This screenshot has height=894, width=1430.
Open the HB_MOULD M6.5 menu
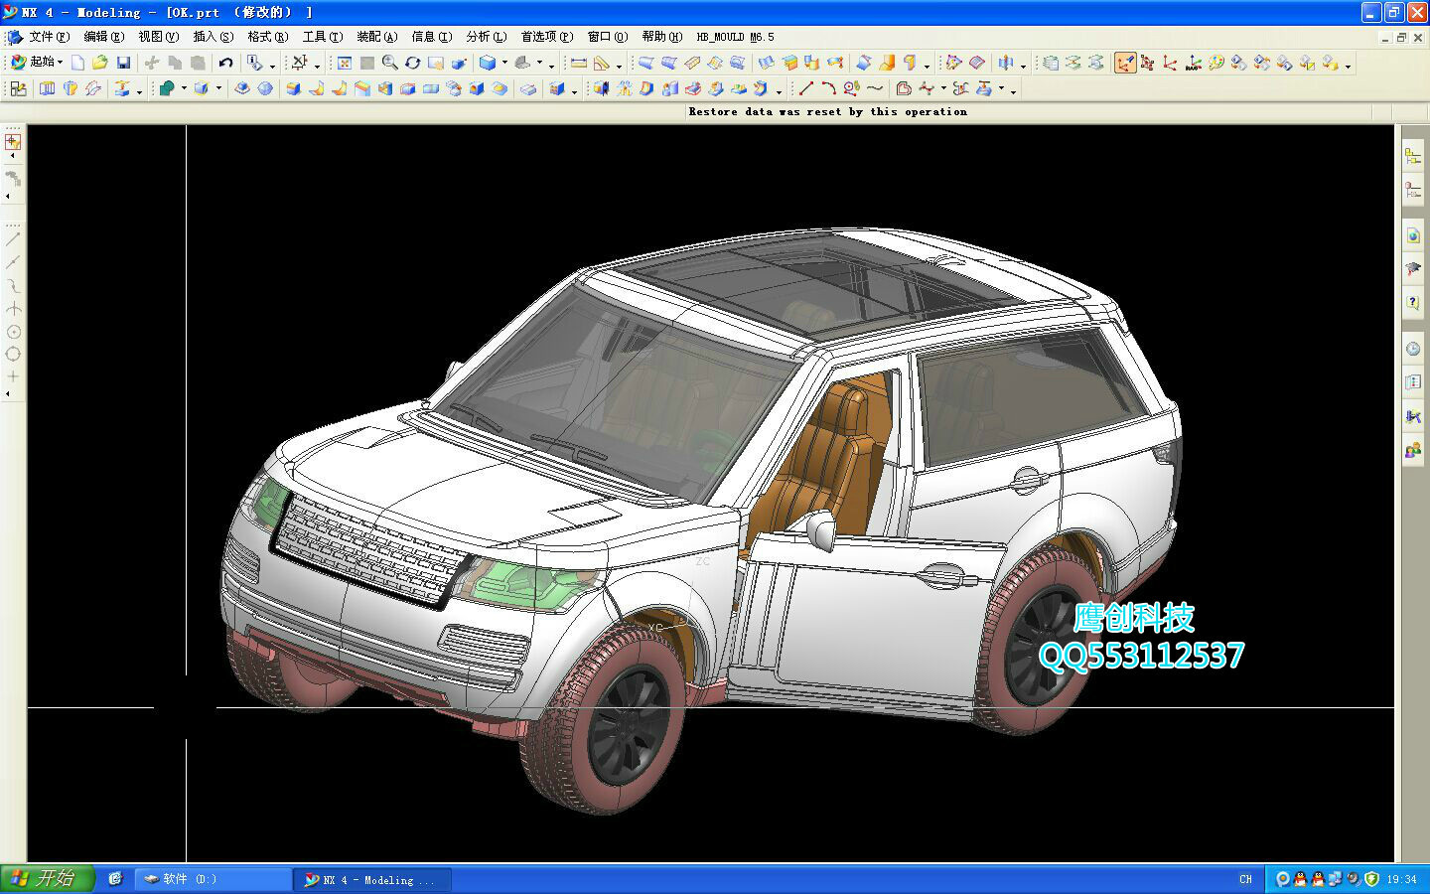click(x=735, y=37)
